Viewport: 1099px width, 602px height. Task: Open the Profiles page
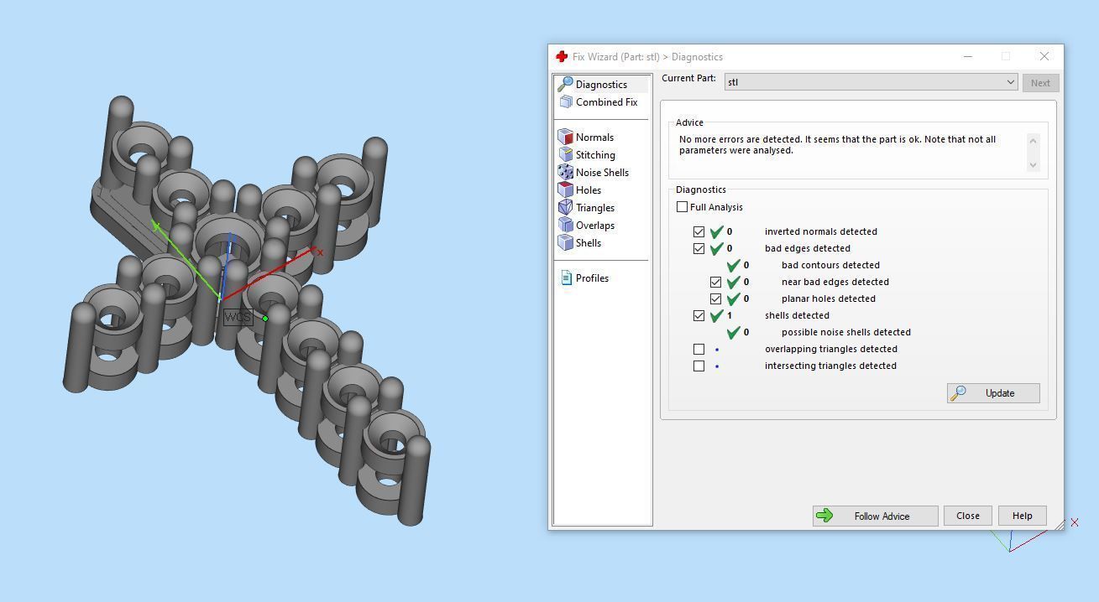[x=592, y=278]
